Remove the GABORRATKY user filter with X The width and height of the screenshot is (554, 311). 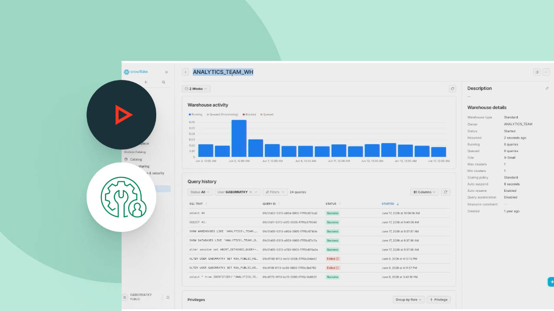pos(251,192)
